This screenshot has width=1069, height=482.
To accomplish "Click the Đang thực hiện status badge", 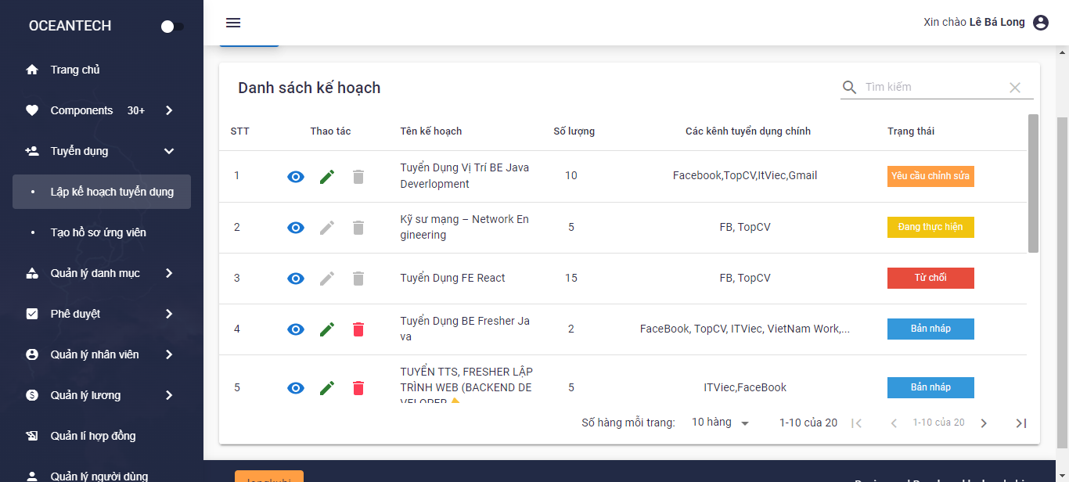I will coord(930,227).
